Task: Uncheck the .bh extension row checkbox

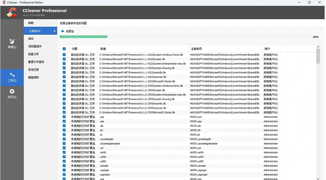Action: (64, 130)
